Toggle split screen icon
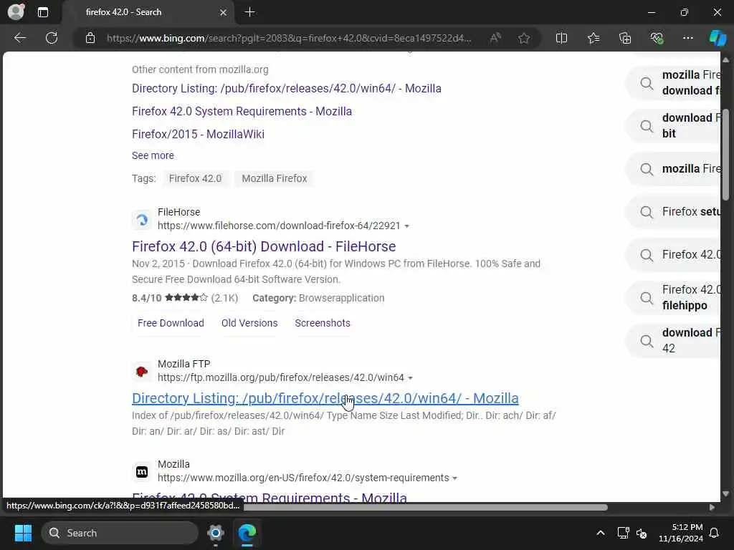Viewport: 734px width, 550px height. pyautogui.click(x=561, y=38)
